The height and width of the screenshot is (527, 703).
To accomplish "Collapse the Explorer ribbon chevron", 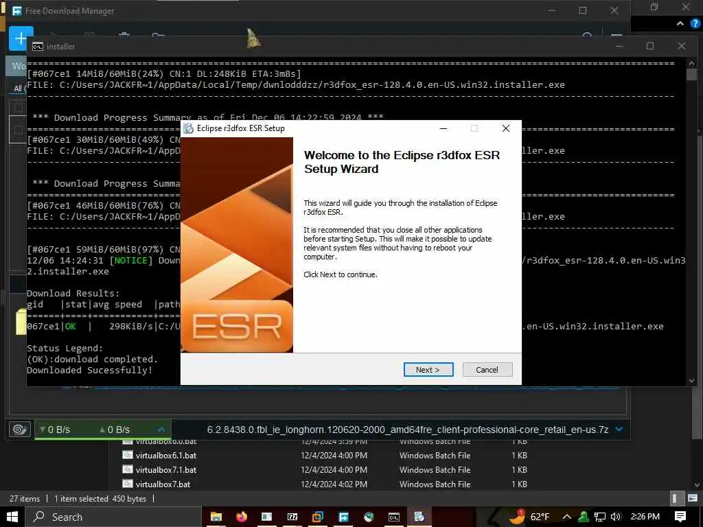I will pyautogui.click(x=680, y=24).
